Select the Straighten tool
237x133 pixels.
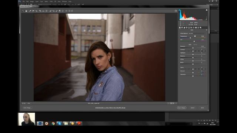(43, 11)
